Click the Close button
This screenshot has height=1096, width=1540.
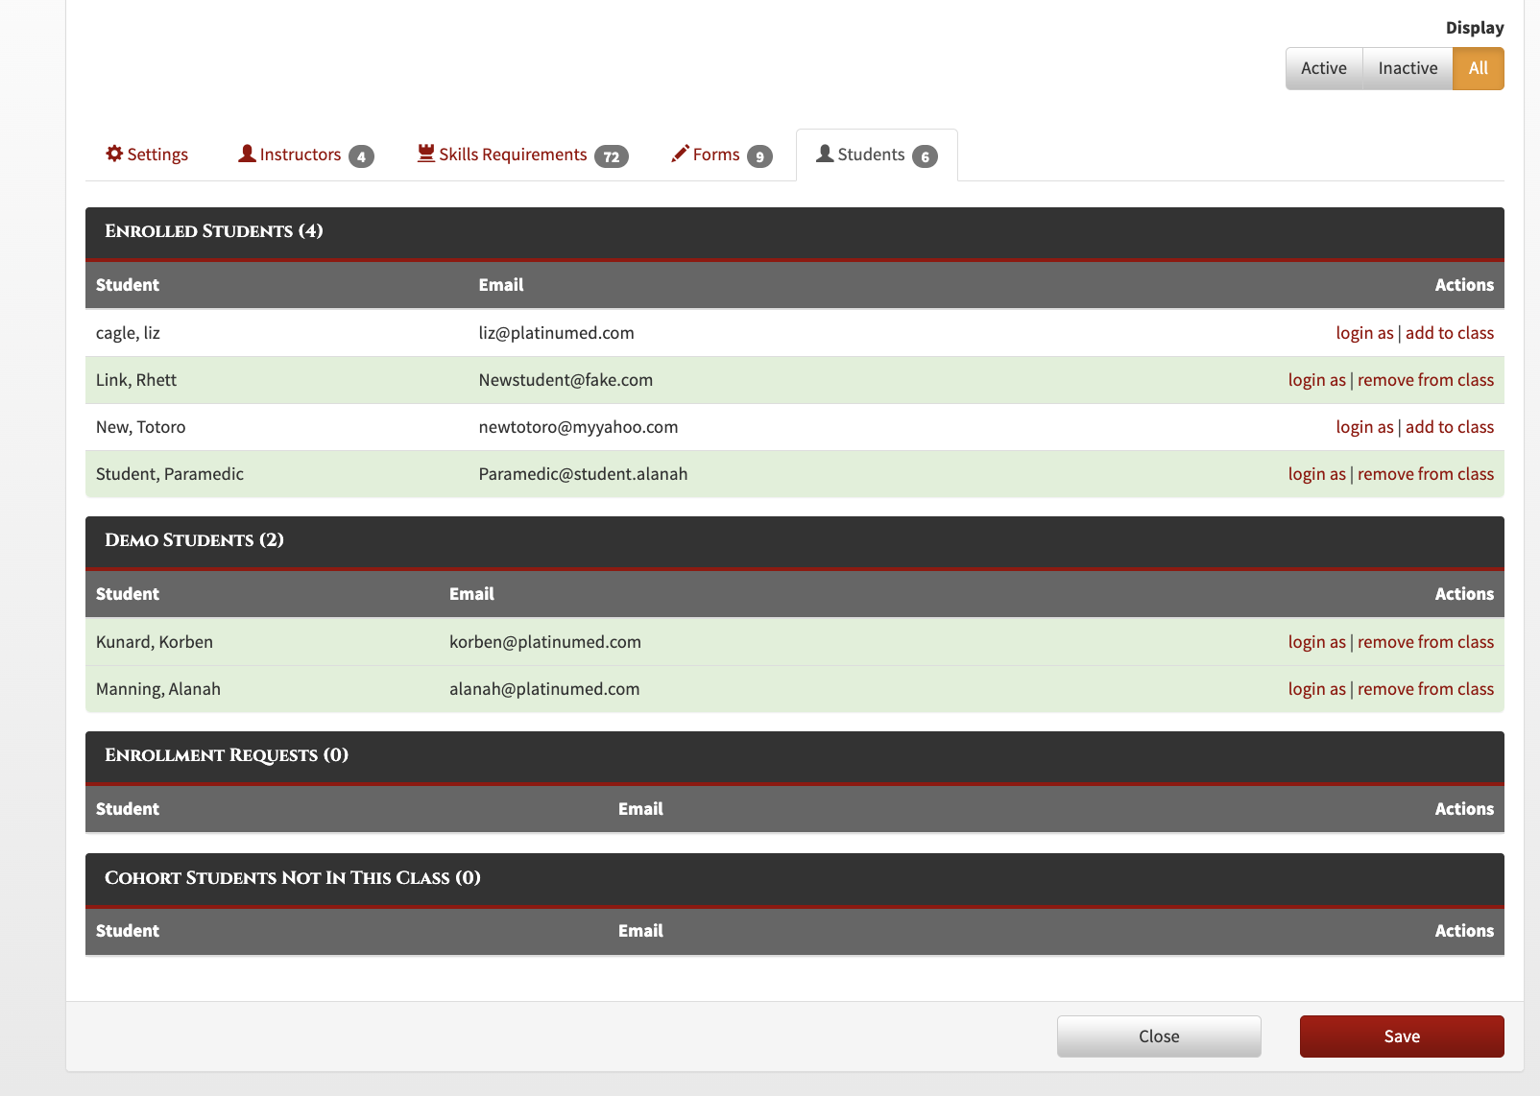pyautogui.click(x=1159, y=1036)
